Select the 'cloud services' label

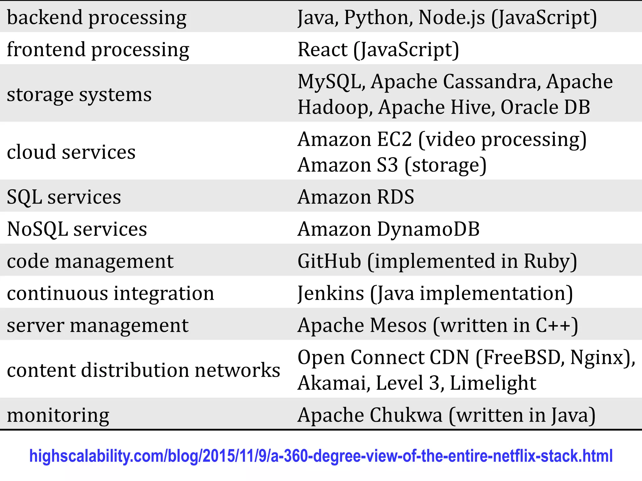[71, 152]
